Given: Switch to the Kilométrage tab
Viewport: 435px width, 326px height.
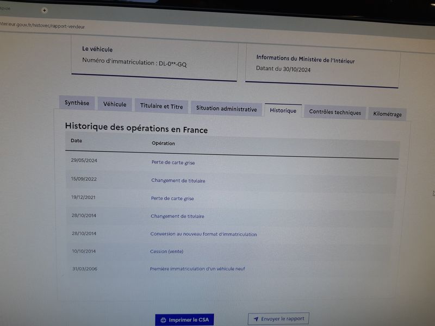Looking at the screenshot, I should (x=387, y=114).
